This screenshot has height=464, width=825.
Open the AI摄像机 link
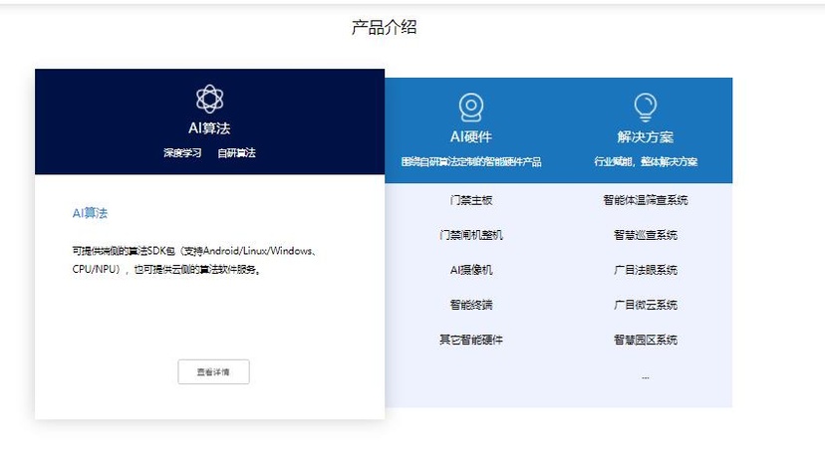pos(471,270)
